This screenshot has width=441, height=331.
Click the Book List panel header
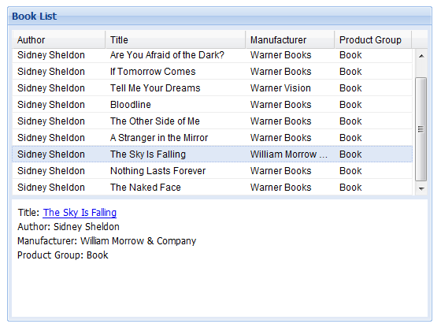[220, 16]
